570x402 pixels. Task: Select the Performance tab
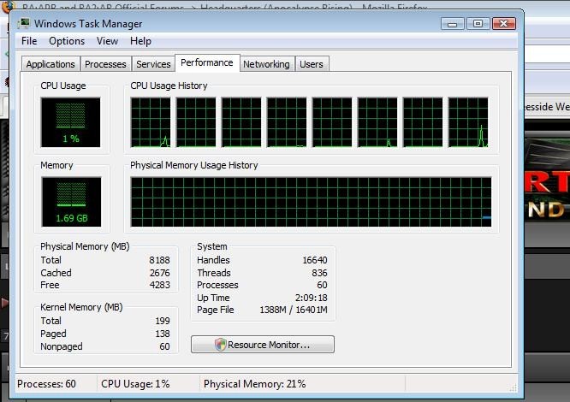pos(206,62)
